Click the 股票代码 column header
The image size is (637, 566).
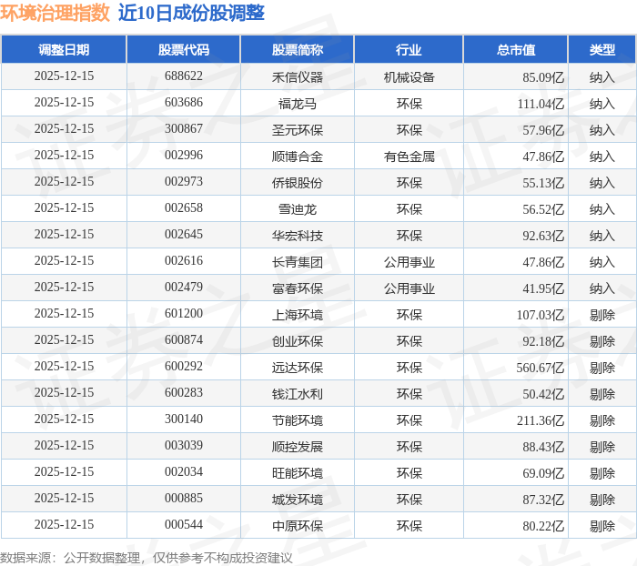(x=184, y=49)
